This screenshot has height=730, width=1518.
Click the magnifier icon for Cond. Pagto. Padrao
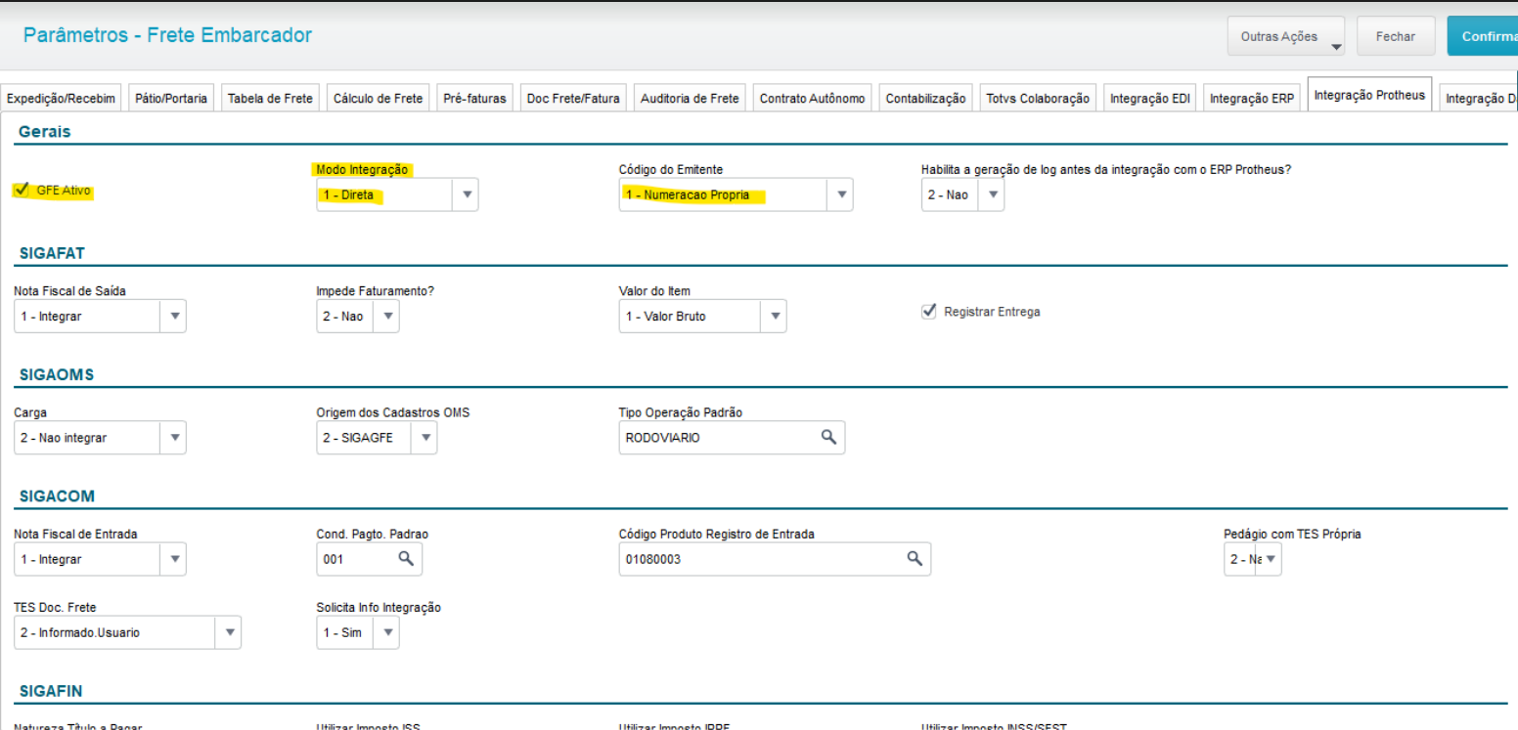(x=406, y=558)
